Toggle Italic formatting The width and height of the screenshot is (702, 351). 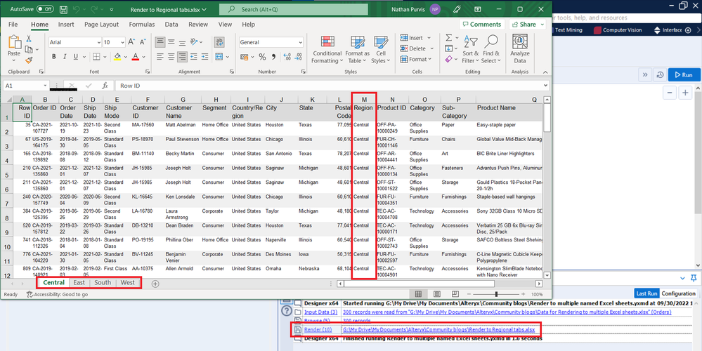point(65,57)
